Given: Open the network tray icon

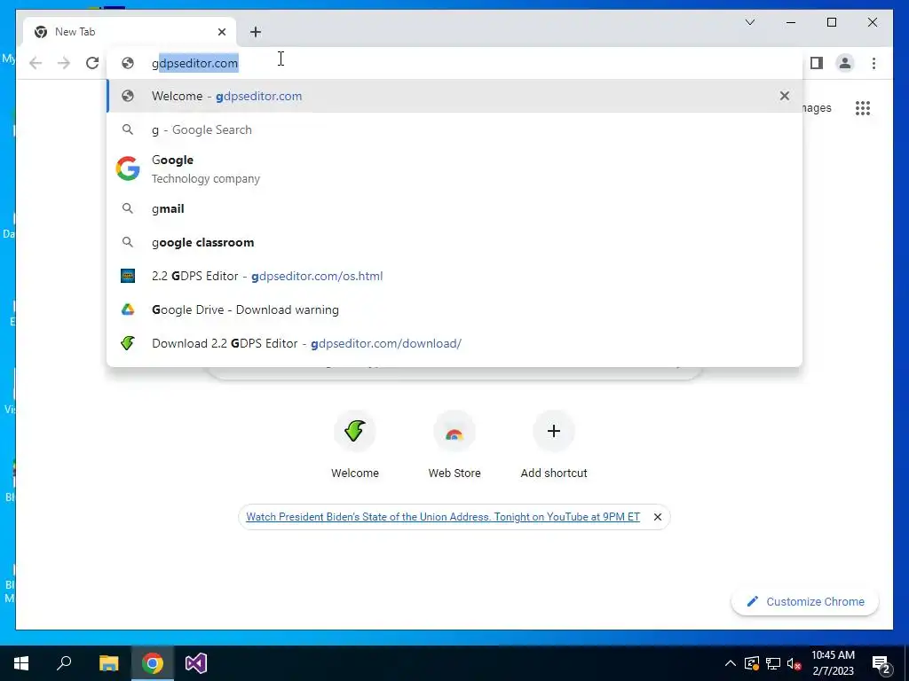Looking at the screenshot, I should [x=773, y=663].
